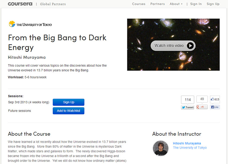Open the instructor's profile photo
Image resolution: width=228 pixels, height=164 pixels.
click(x=161, y=148)
